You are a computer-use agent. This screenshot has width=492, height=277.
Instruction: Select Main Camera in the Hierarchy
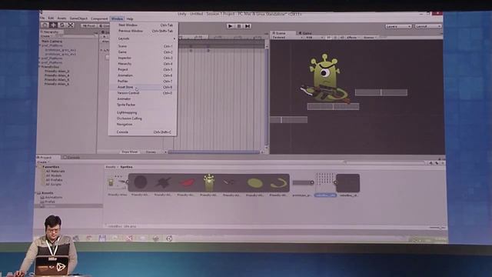click(x=52, y=41)
